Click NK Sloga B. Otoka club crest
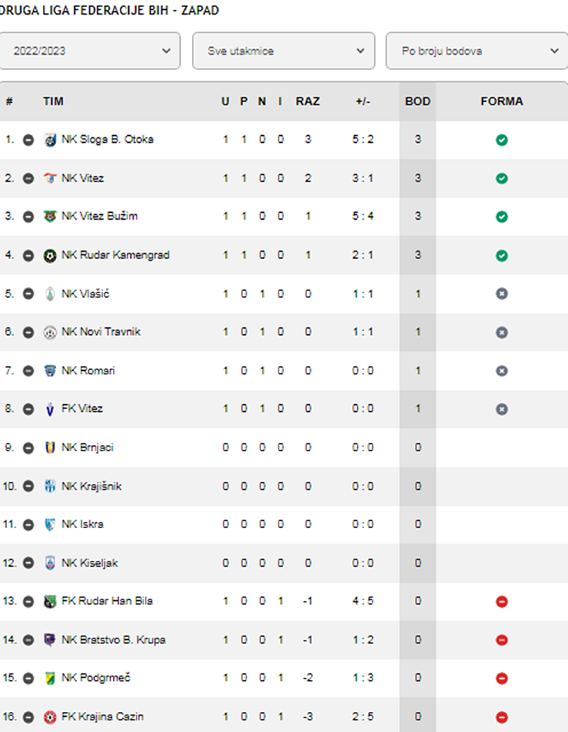 click(50, 139)
